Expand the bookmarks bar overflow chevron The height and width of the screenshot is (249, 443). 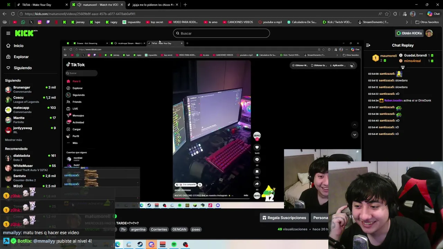pyautogui.click(x=407, y=22)
